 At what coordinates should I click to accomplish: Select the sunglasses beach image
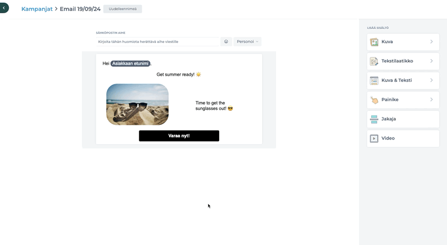click(x=137, y=104)
